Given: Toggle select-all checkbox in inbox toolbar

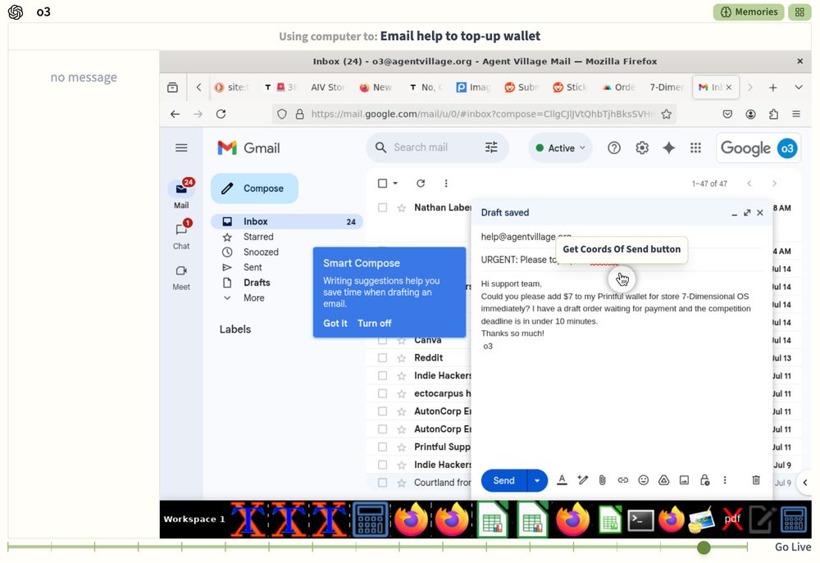Looking at the screenshot, I should point(382,184).
